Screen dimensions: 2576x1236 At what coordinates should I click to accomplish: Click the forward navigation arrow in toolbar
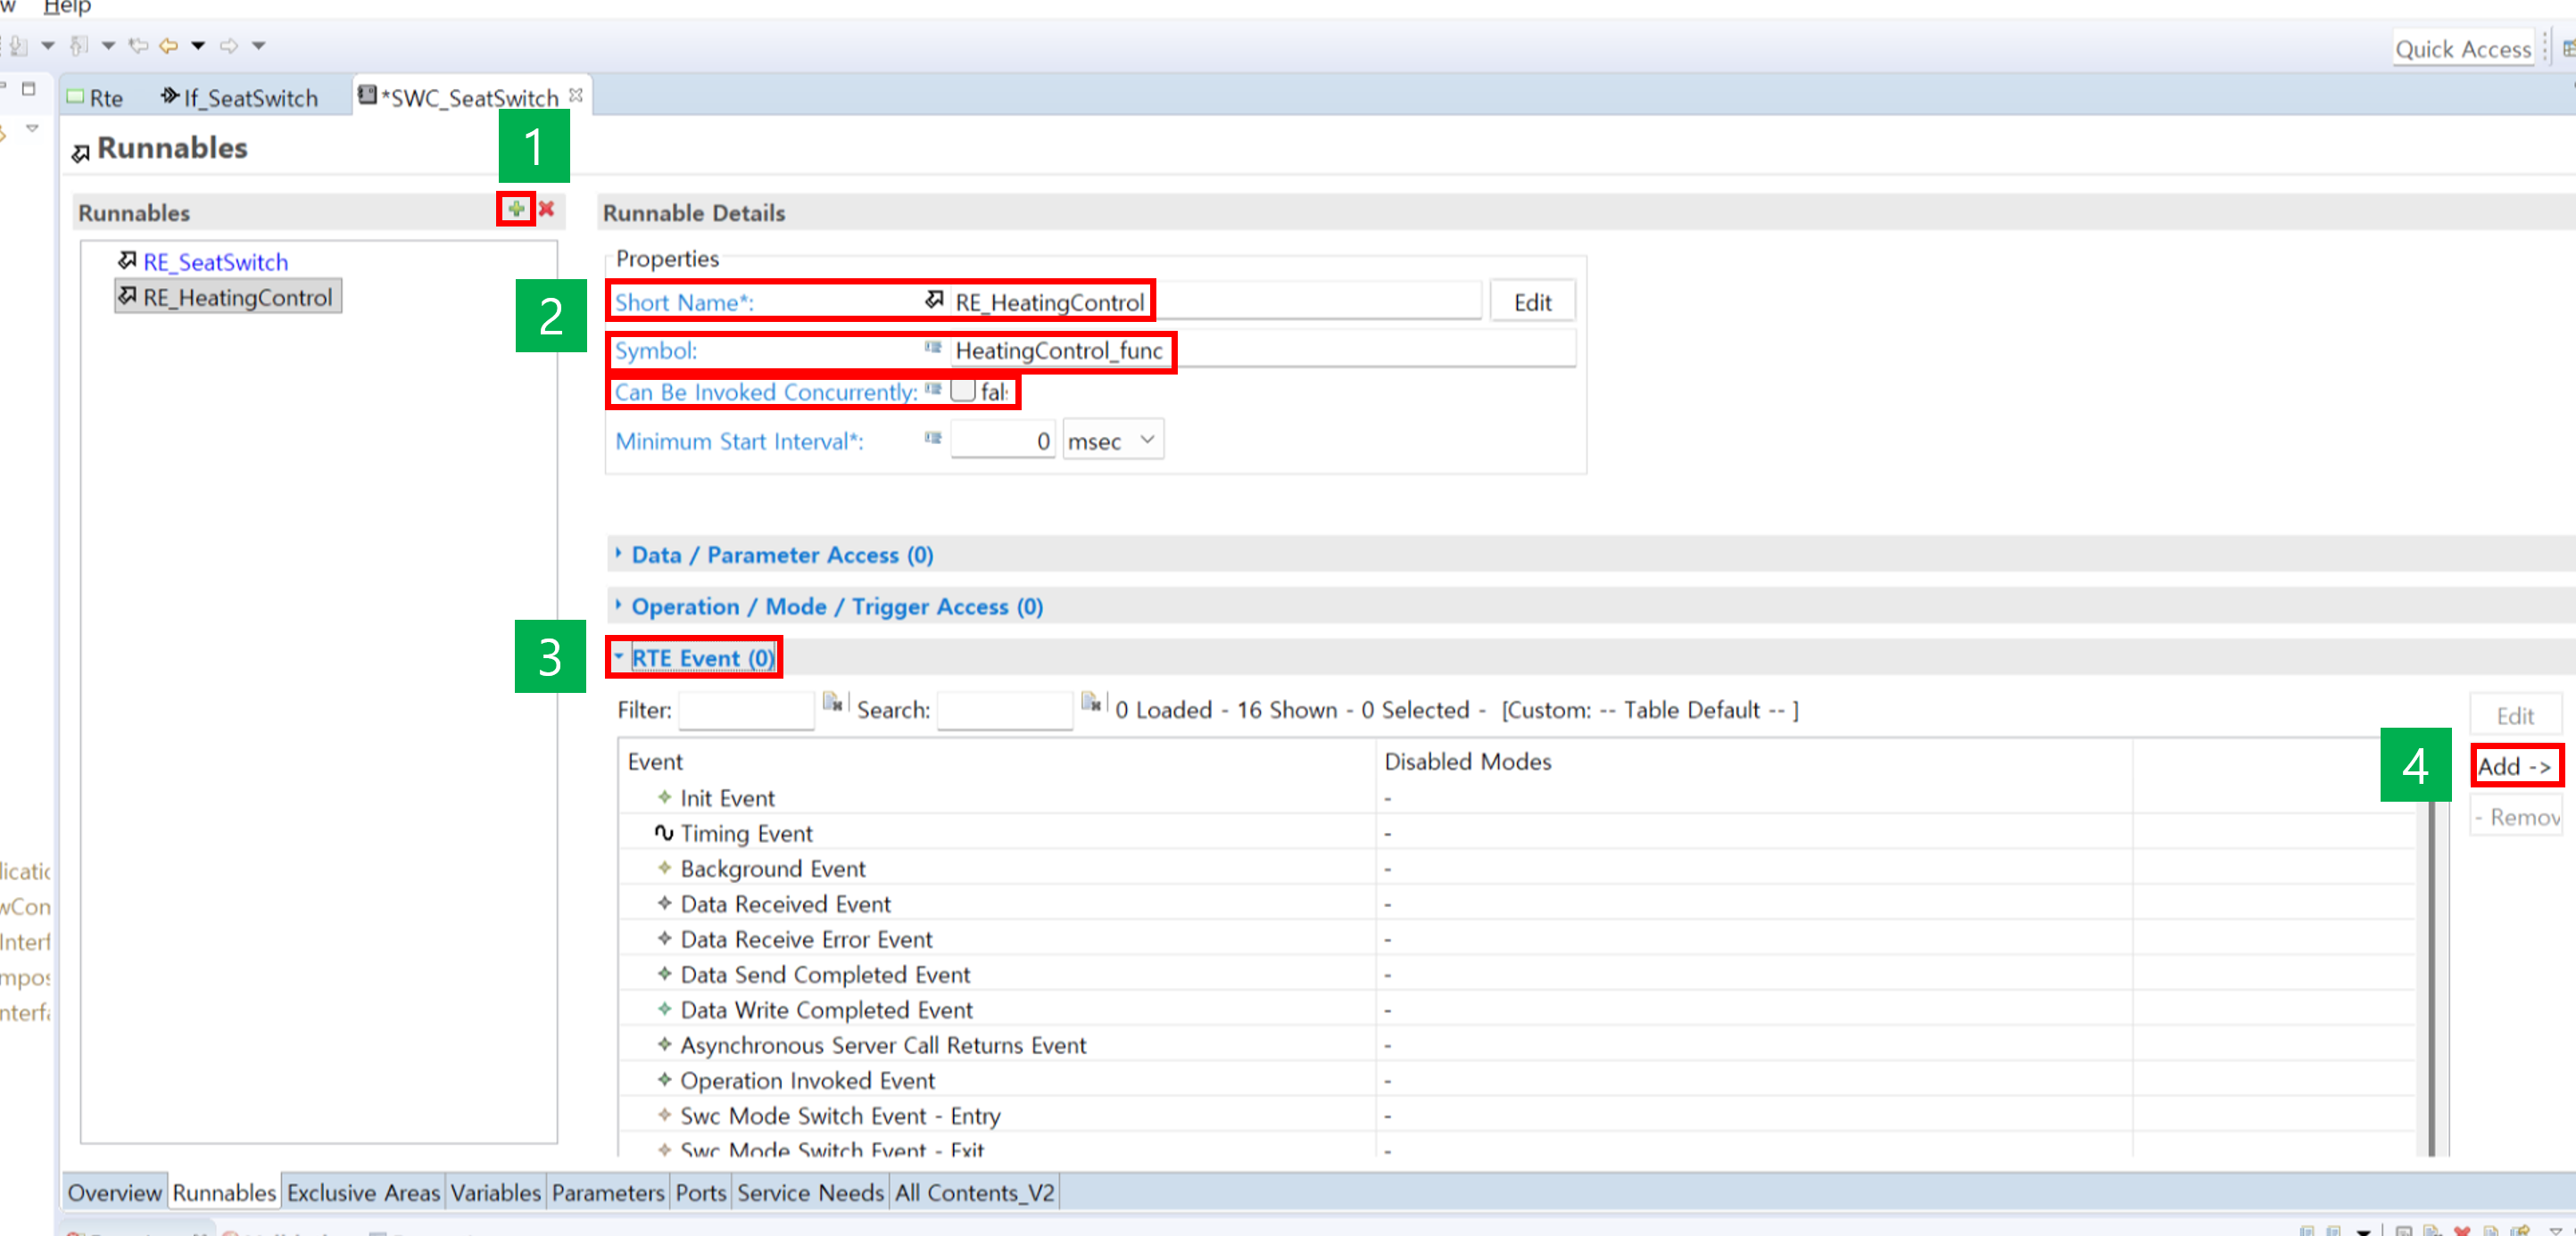pos(229,45)
